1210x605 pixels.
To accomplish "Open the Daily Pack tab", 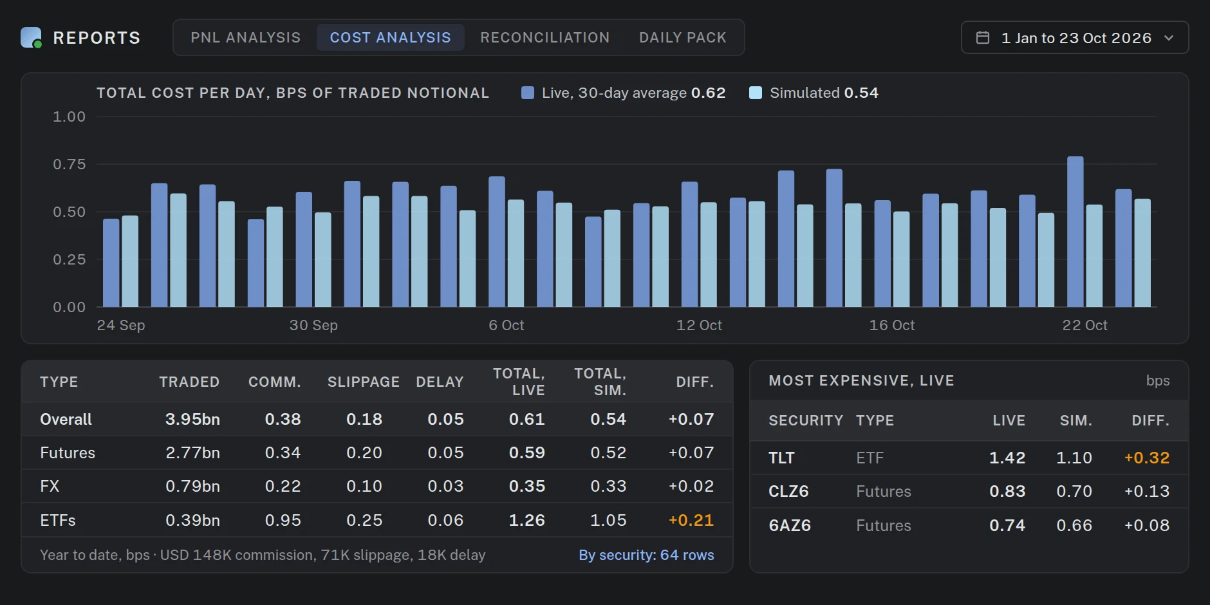I will click(x=682, y=38).
